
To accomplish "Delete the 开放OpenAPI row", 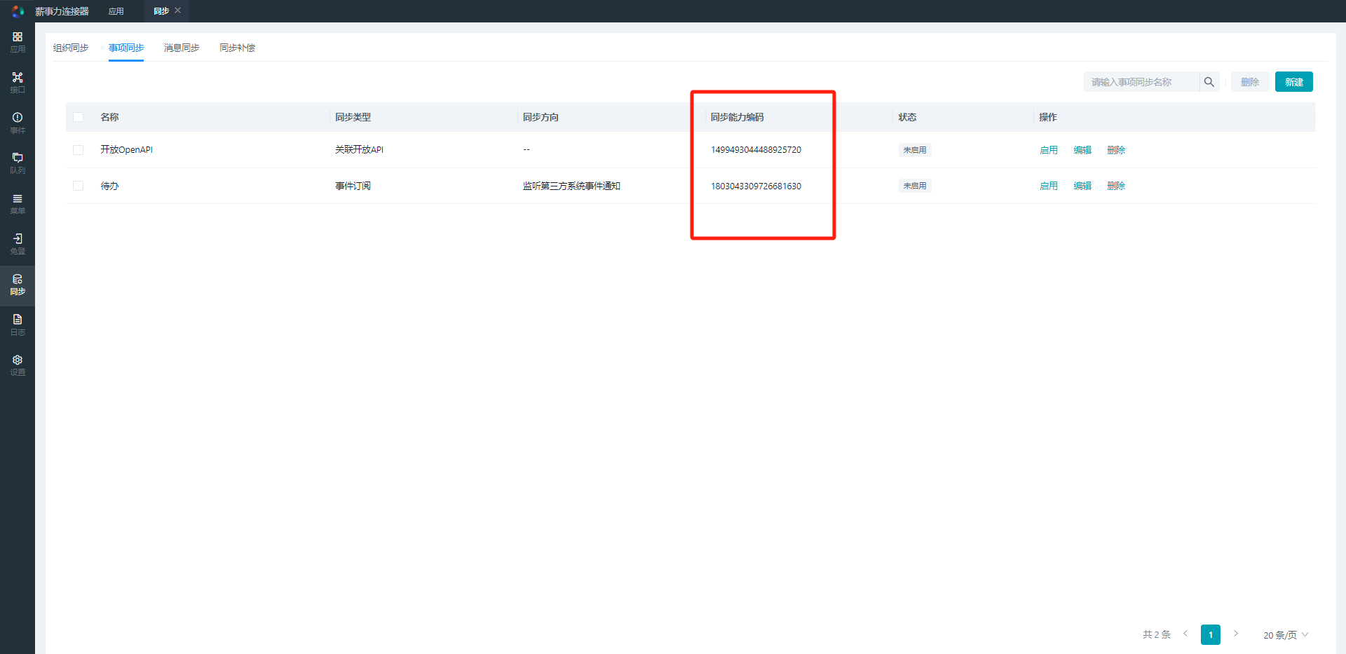I will (x=1116, y=150).
